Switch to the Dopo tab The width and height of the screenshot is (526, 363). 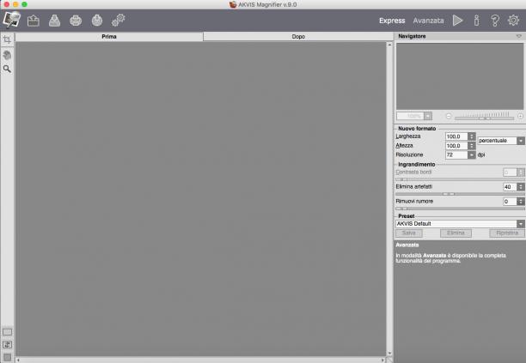coord(298,37)
